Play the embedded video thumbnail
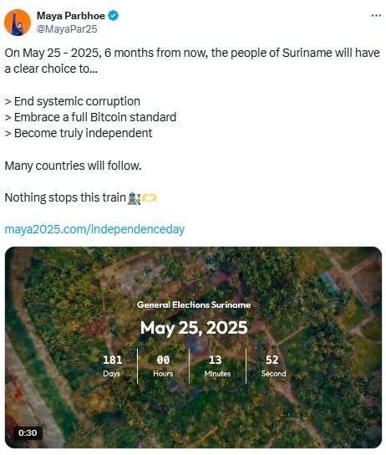Viewport: 386px width, 455px height. (x=193, y=347)
